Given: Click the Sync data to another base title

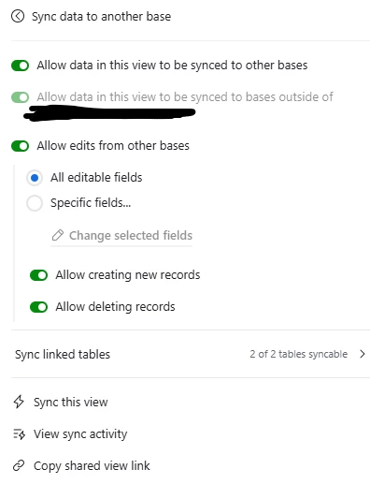Looking at the screenshot, I should click(x=102, y=16).
